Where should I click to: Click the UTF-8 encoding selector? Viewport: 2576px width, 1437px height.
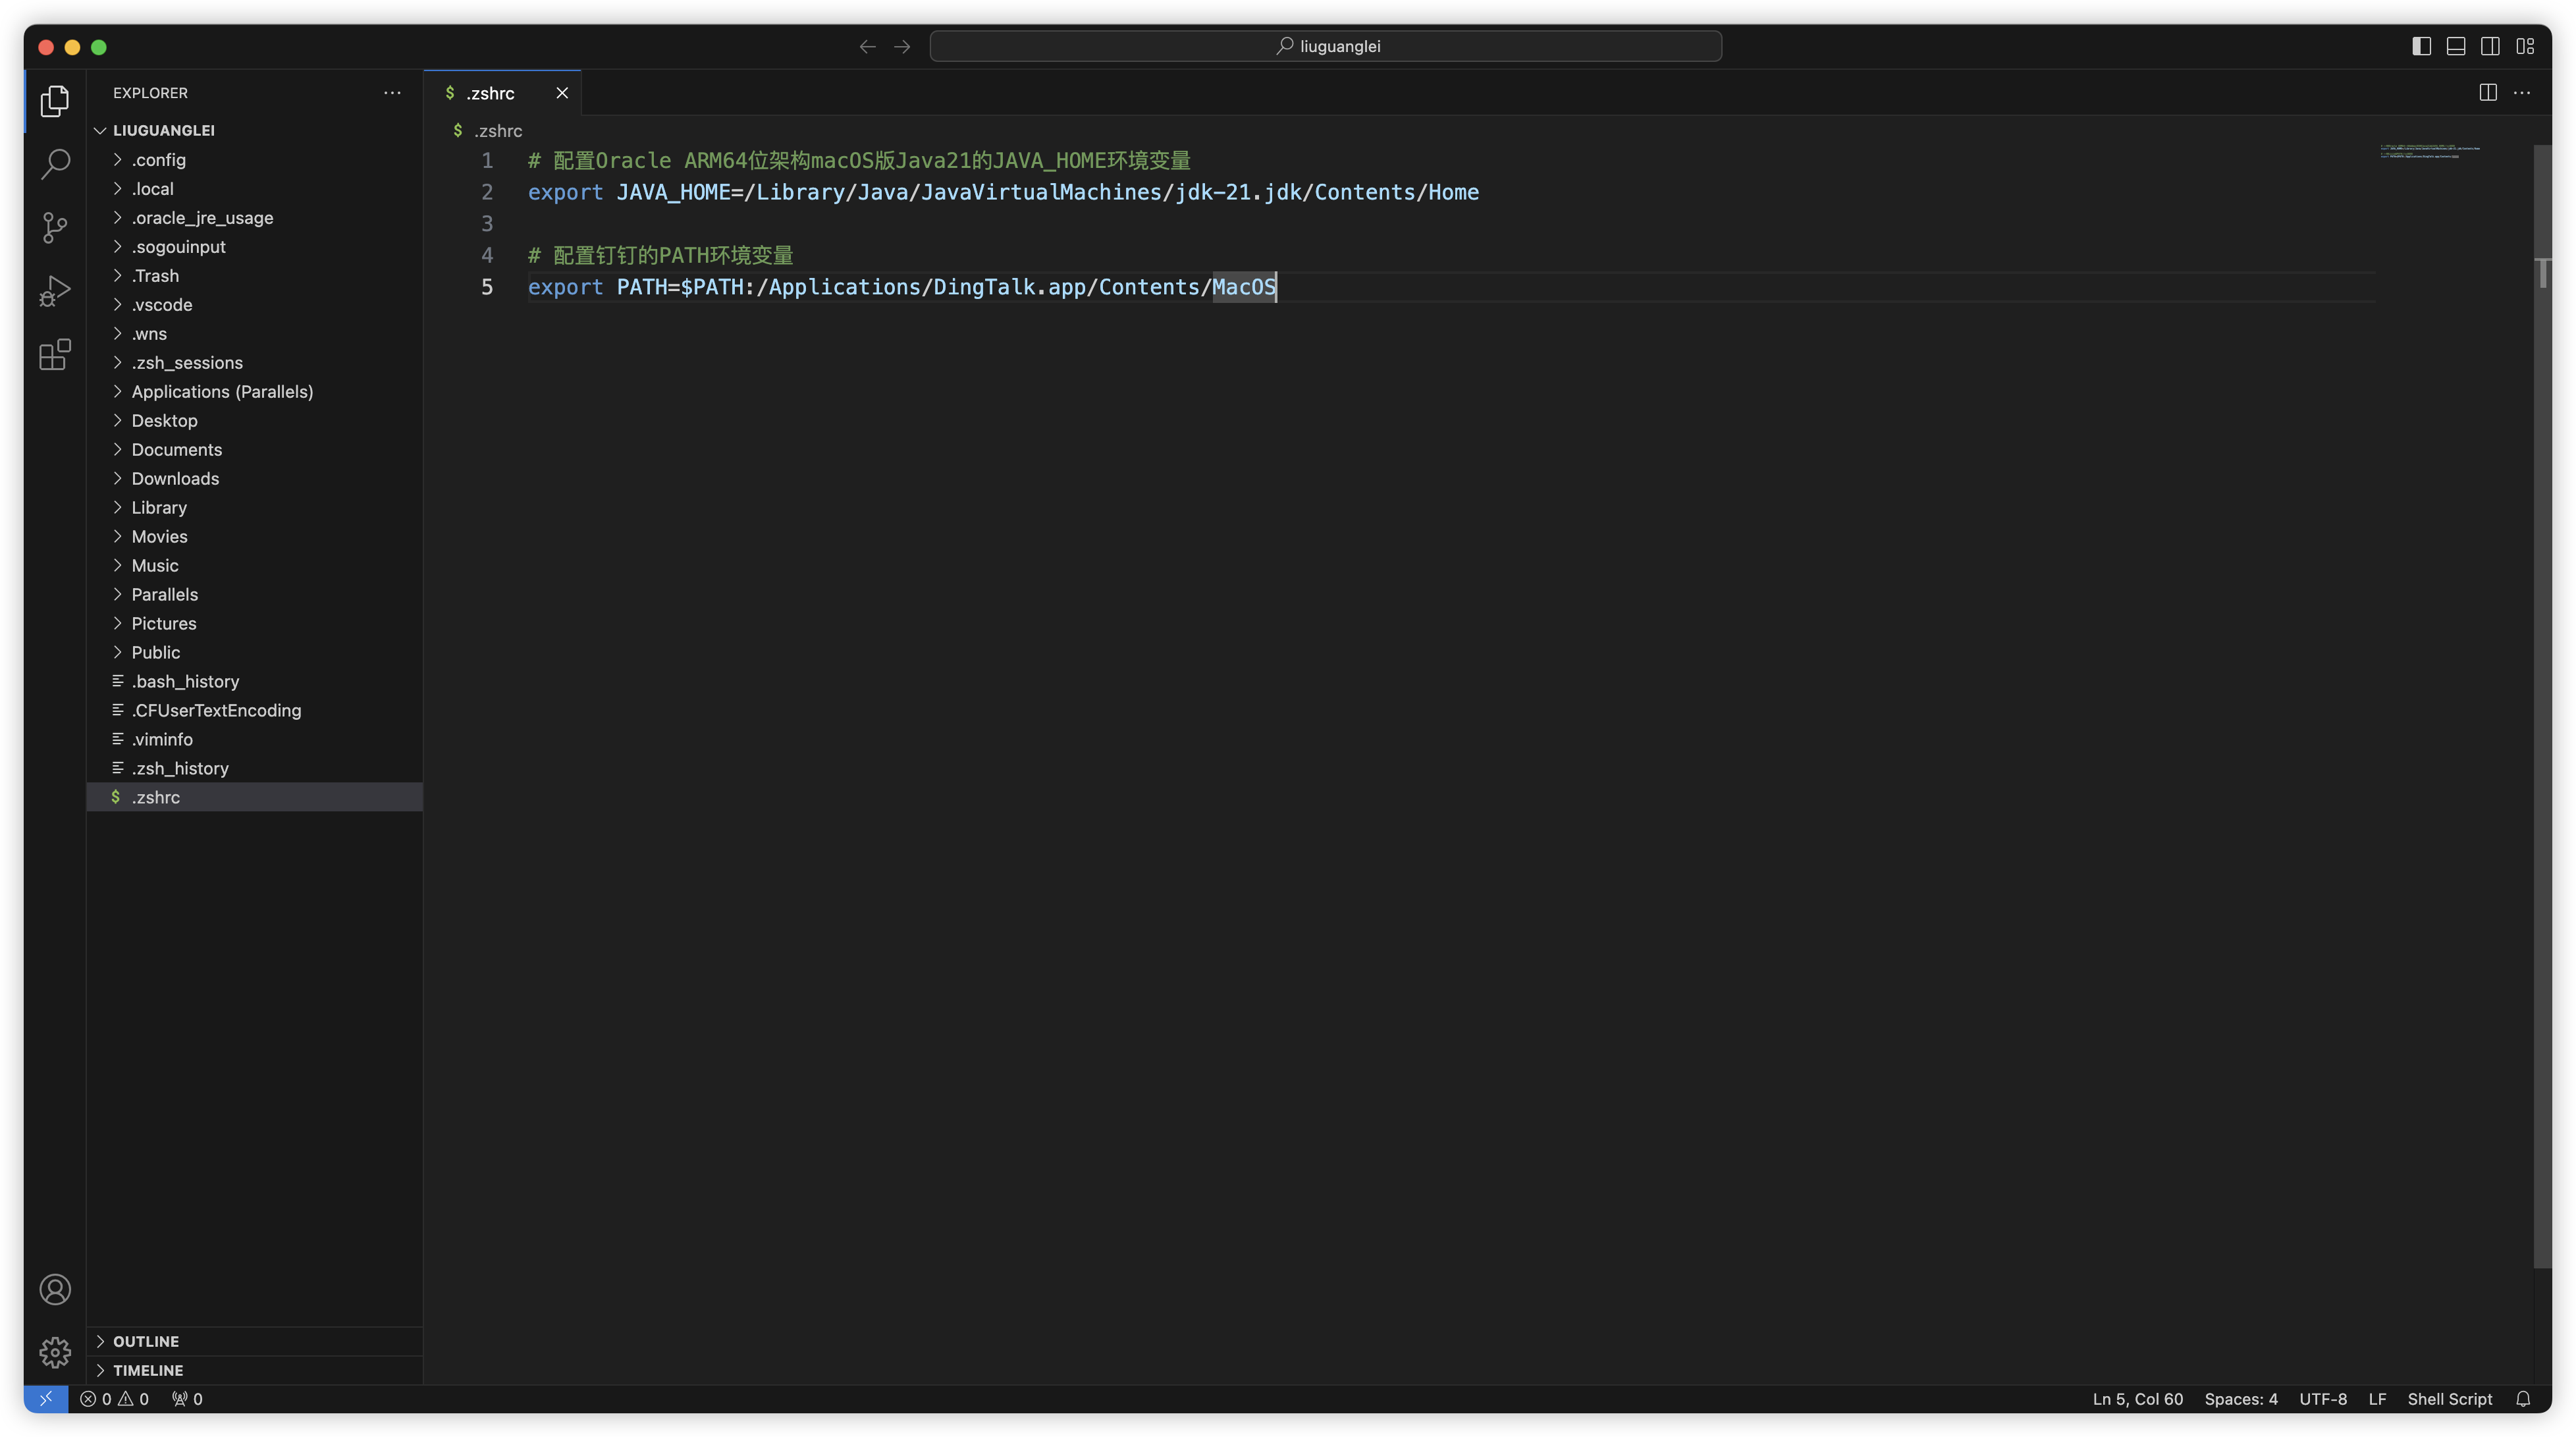tap(2322, 1399)
